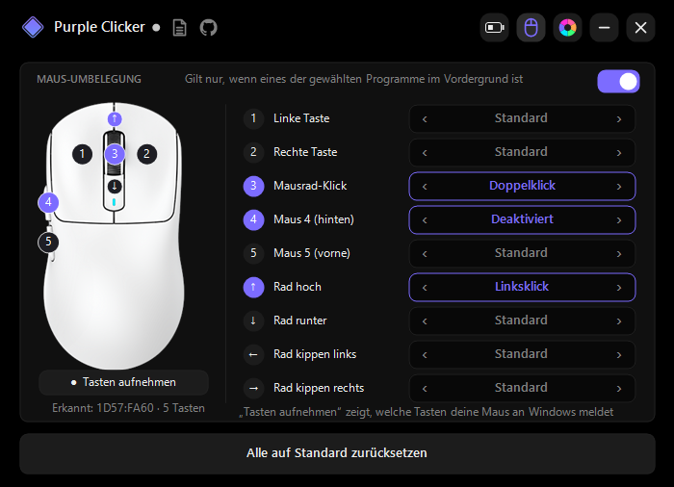Next option after Linksklick for Rad hoch
The height and width of the screenshot is (487, 674).
coord(619,288)
